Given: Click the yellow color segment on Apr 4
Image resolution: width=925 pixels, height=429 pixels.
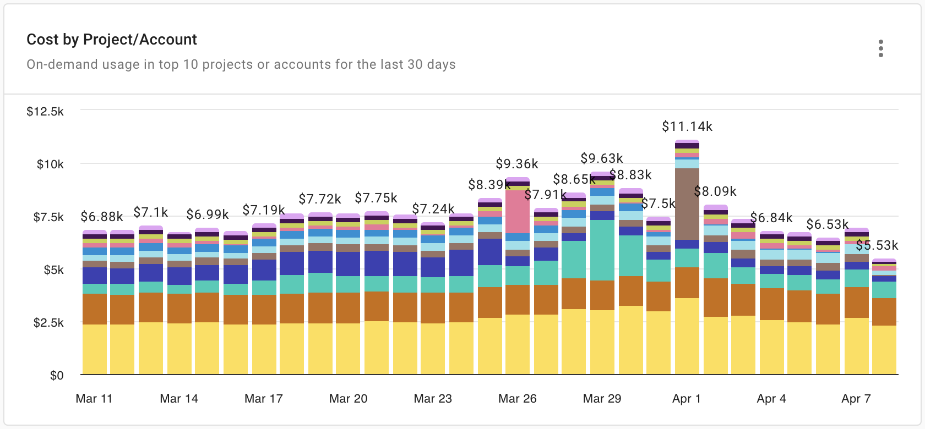Looking at the screenshot, I should (x=771, y=346).
